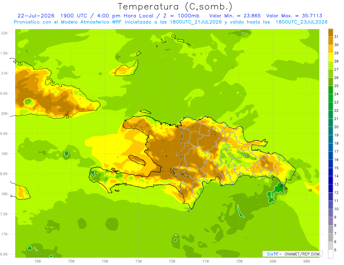This screenshot has height=265, width=344.
Task: Click the "73W" longitude axis label
Action: pyautogui.click(x=138, y=261)
